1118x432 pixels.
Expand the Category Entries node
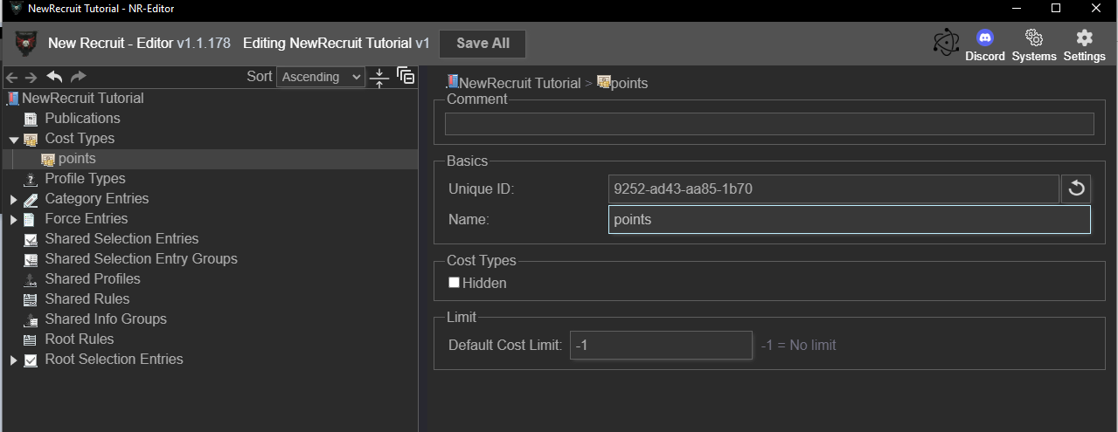coord(14,199)
